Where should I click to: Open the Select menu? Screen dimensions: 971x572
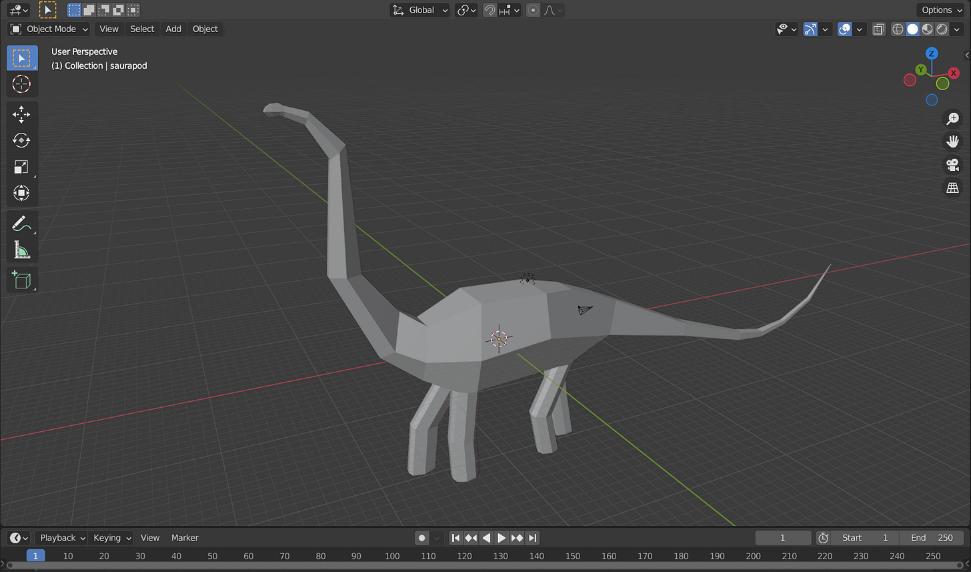coord(142,29)
